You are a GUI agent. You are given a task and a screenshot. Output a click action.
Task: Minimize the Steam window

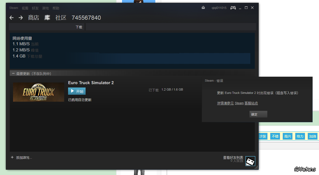click(240, 8)
